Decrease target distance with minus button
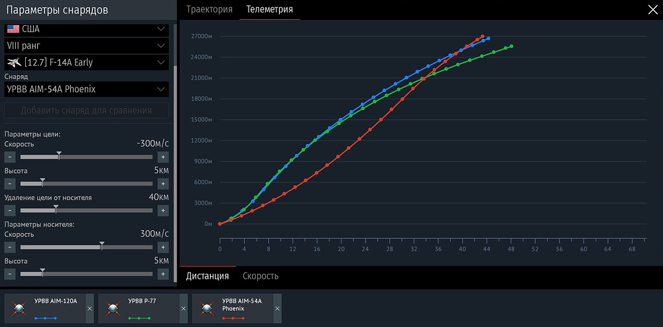Screen dimensions: 663x327 coord(10,210)
